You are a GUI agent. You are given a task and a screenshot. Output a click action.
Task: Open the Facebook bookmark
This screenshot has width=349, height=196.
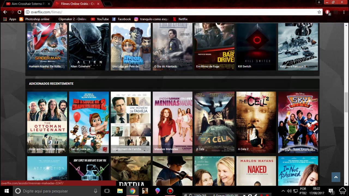122,19
